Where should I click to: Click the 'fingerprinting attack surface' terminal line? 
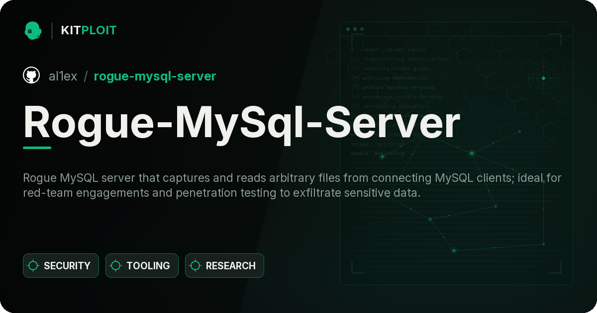coord(399,59)
